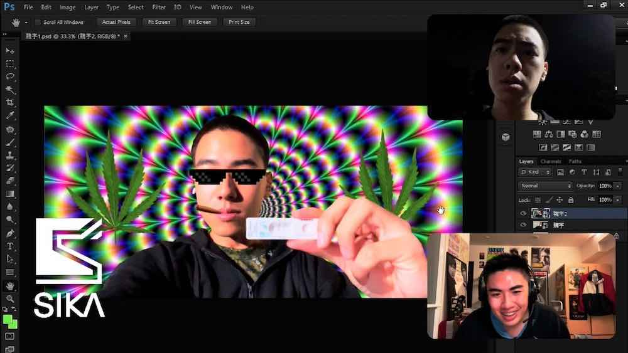Add a Photo Filter adjustment
Image resolution: width=628 pixels, height=353 pixels.
572,134
